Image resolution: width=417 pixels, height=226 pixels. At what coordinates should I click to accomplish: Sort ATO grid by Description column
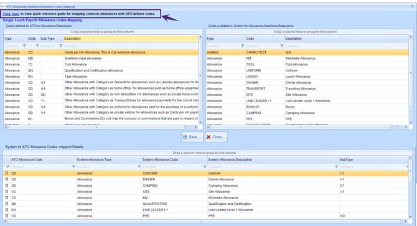pos(131,39)
